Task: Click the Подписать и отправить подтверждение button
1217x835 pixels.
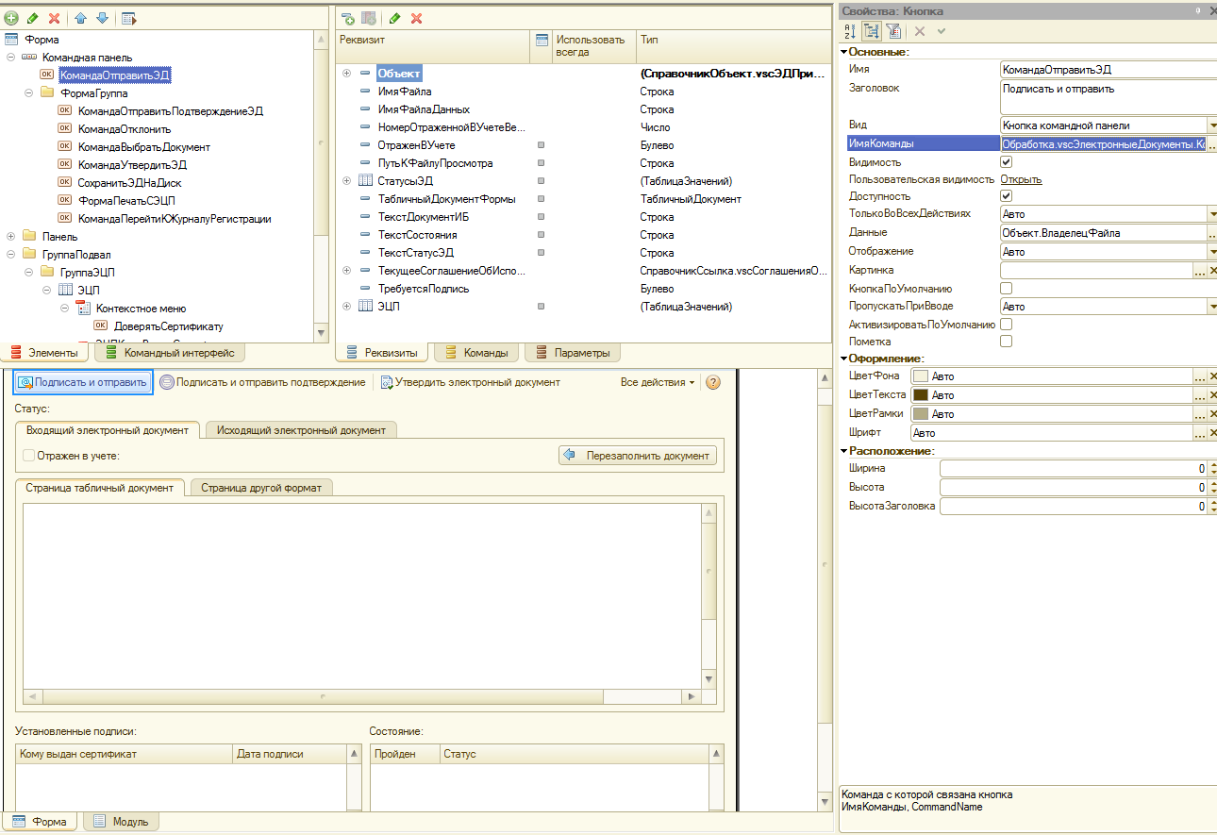Action: [x=262, y=382]
